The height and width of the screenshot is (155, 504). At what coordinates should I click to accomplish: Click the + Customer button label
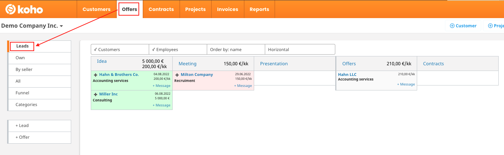coord(466,26)
